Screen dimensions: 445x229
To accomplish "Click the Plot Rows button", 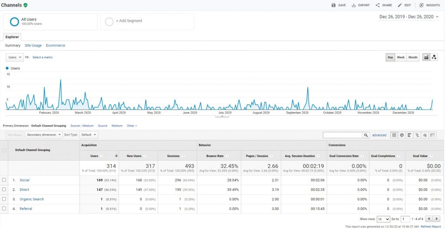I will [14, 135].
